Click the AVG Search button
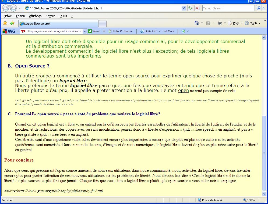Viewport: 268px width, 204px height. pos(94,31)
